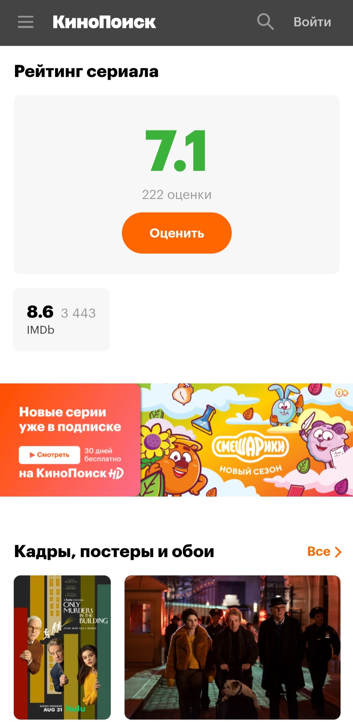Tap the Смотреть play button in banner

49,455
